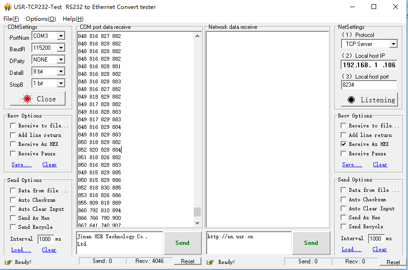Enable COM Auto Clear Input checkbox
The width and height of the screenshot is (408, 270).
coord(13,209)
